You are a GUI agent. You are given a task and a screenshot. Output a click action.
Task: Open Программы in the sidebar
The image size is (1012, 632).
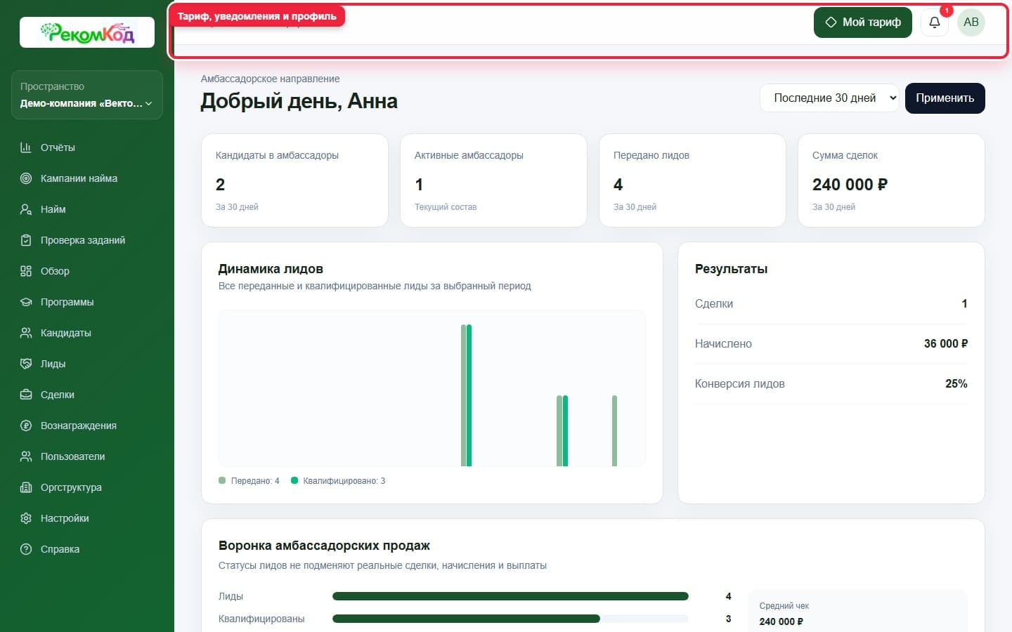point(87,302)
